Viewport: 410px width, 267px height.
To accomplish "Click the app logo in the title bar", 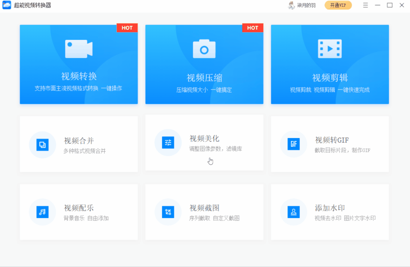I will pyautogui.click(x=6, y=5).
